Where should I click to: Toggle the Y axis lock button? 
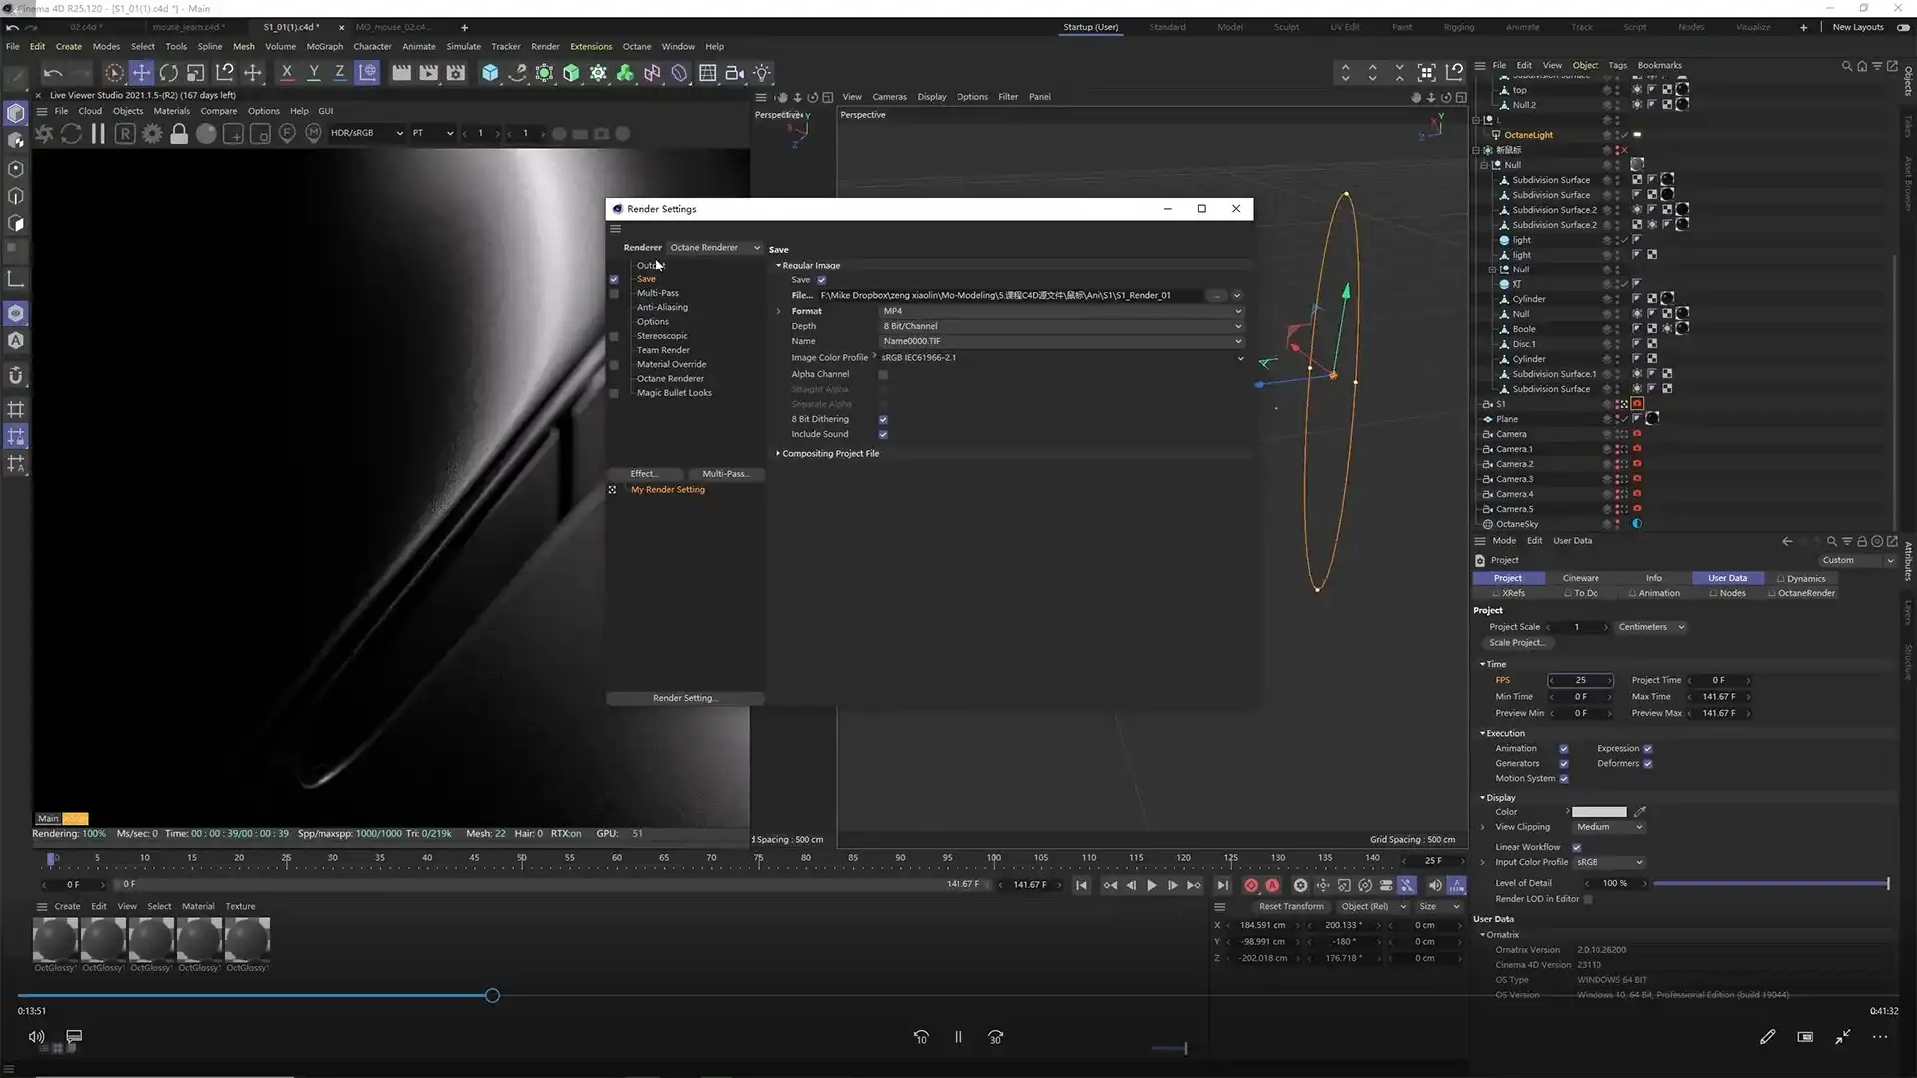coord(314,73)
